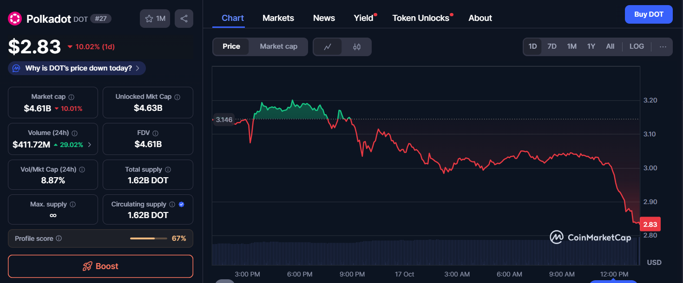Click the Polkadot logo

(15, 18)
